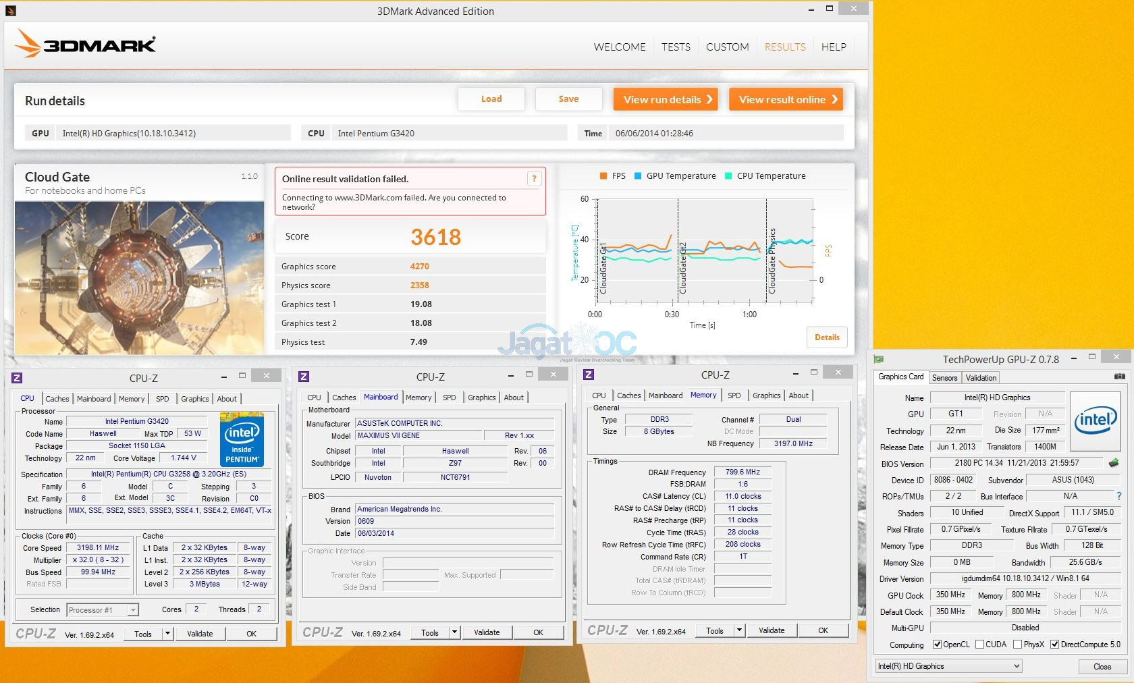Open the TESTS menu in 3DMark
This screenshot has width=1134, height=683.
coord(675,47)
